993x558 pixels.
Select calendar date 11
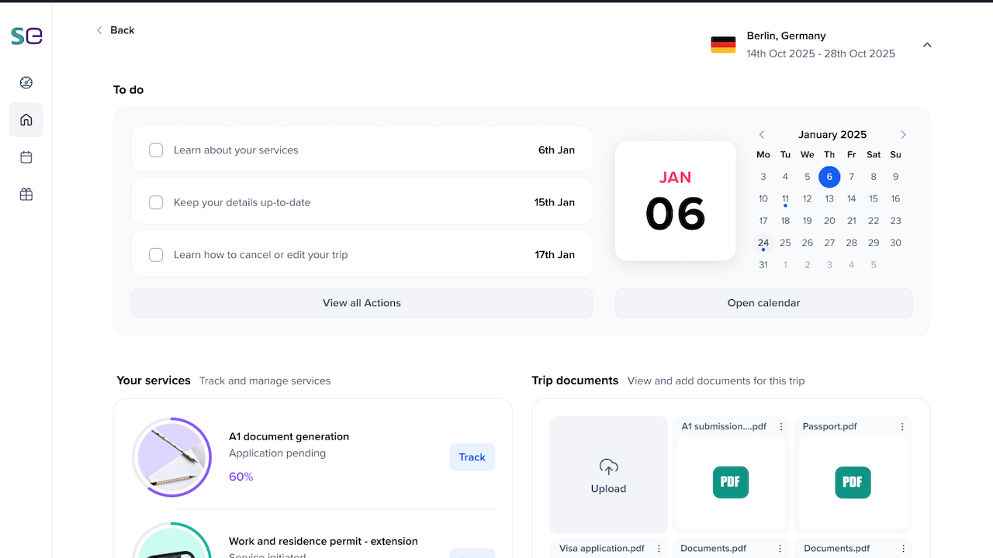785,199
